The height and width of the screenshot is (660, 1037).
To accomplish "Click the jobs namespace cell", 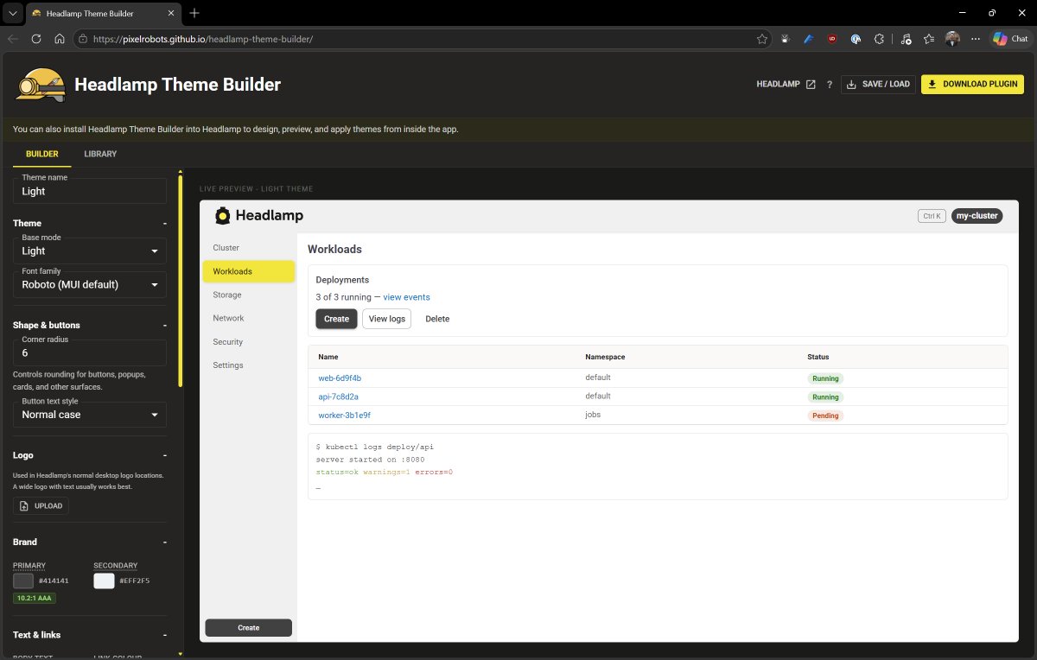I will 593,415.
